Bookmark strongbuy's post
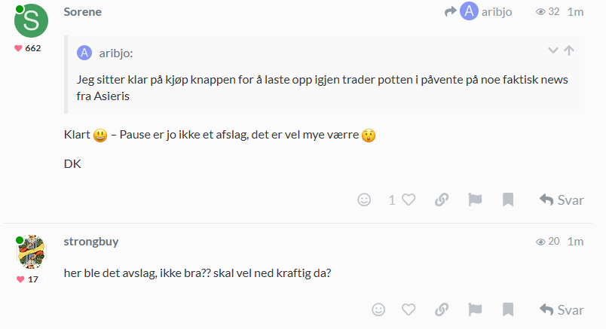Image resolution: width=606 pixels, height=329 pixels. tap(508, 309)
